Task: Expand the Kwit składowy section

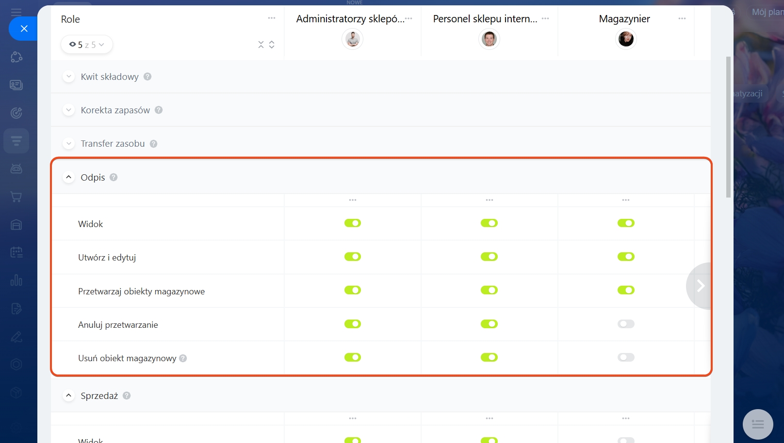Action: coord(68,76)
